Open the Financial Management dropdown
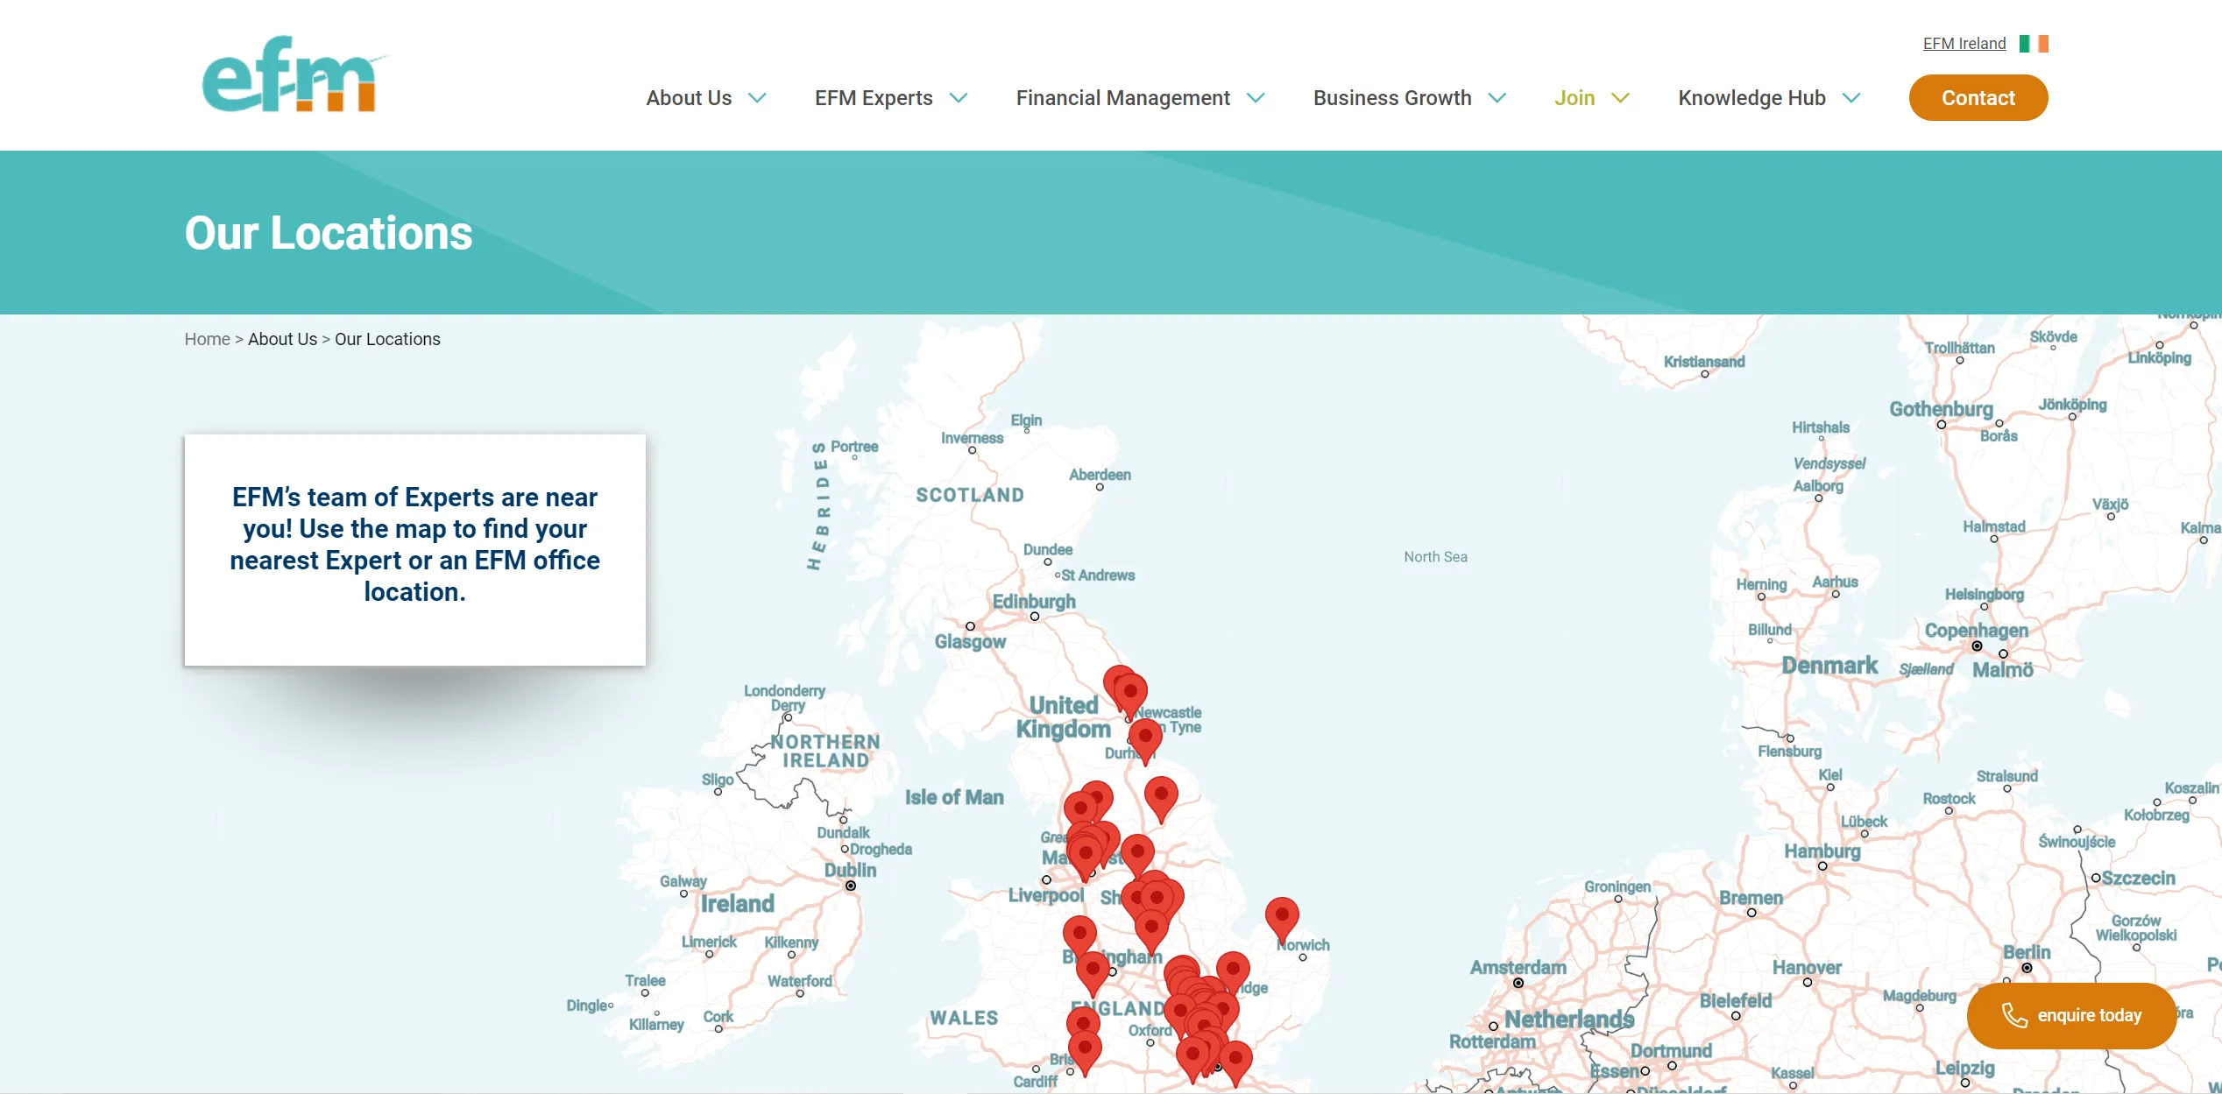2222x1094 pixels. pos(1122,98)
